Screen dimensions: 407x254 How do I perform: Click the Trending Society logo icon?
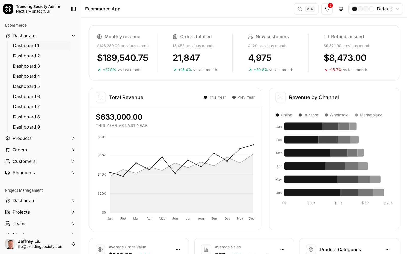pyautogui.click(x=8, y=9)
